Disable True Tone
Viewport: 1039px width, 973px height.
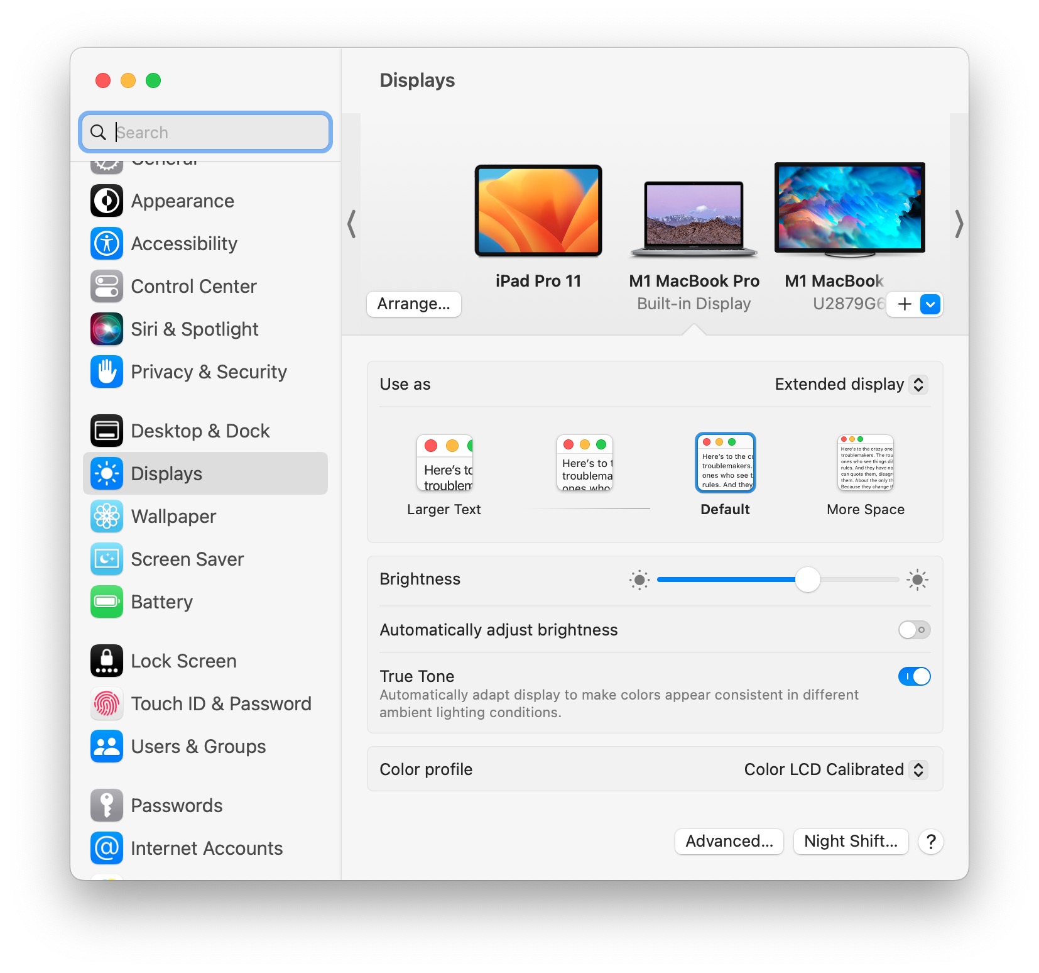point(914,676)
